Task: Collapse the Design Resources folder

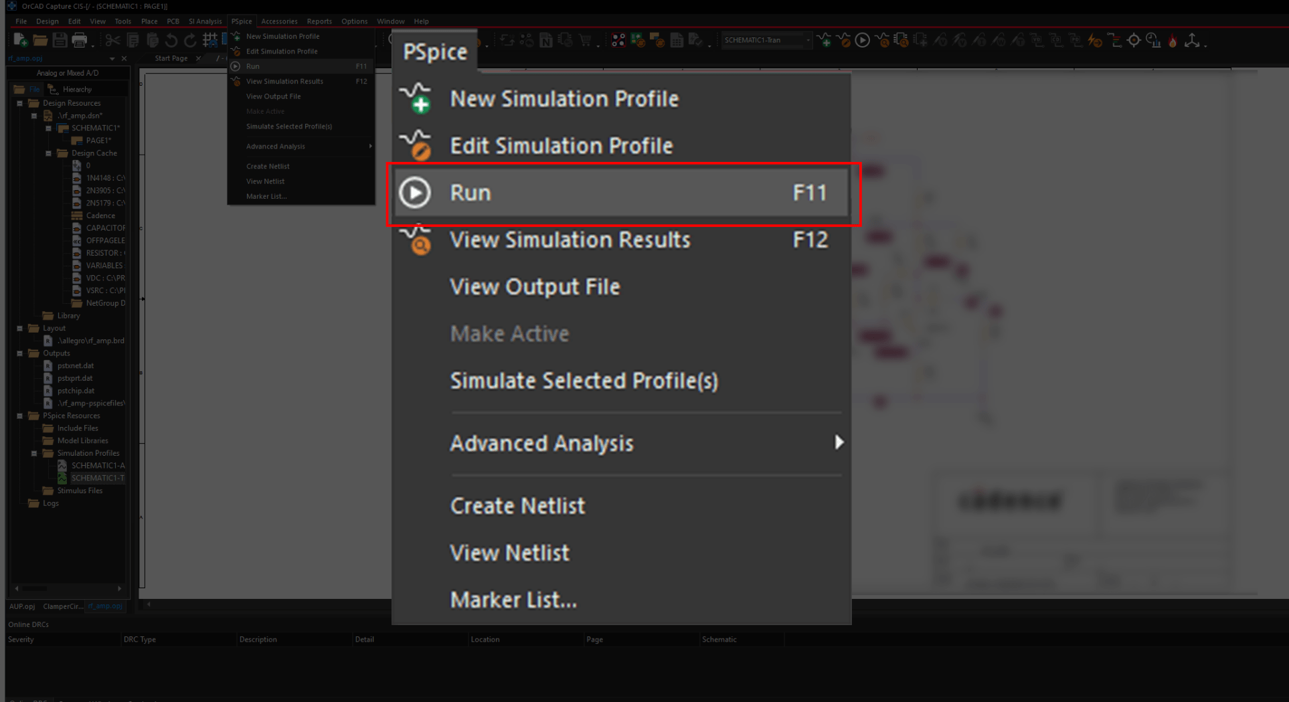Action: click(19, 103)
